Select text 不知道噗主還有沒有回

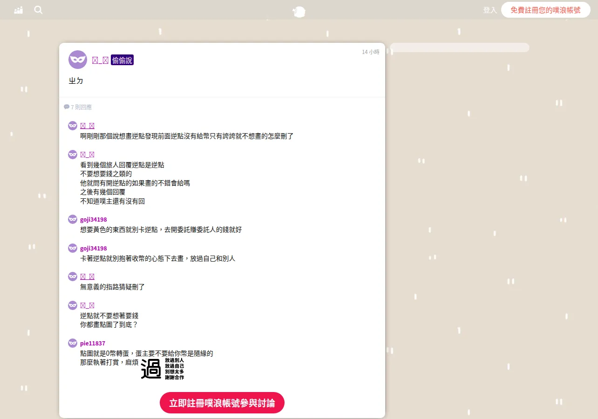[113, 202]
